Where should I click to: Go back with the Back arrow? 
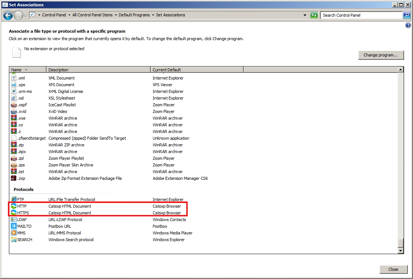(x=8, y=15)
